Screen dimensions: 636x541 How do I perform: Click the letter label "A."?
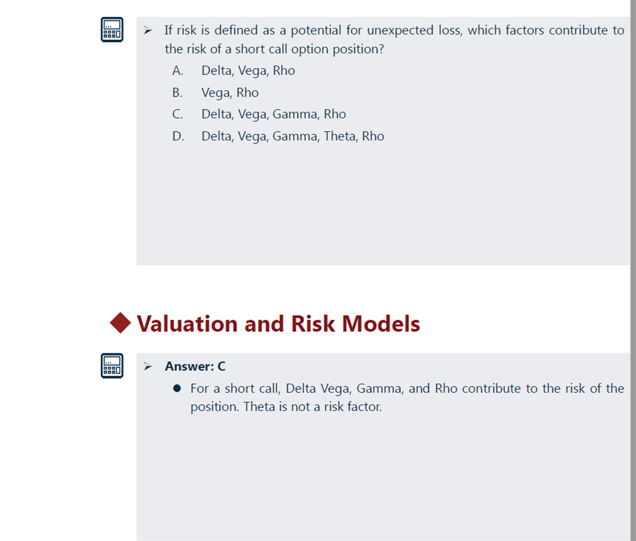177,71
